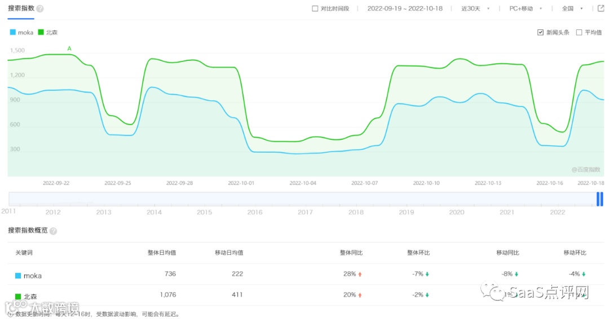Click the A news marker on chart
Viewport: 609px width, 319px height.
click(x=69, y=48)
